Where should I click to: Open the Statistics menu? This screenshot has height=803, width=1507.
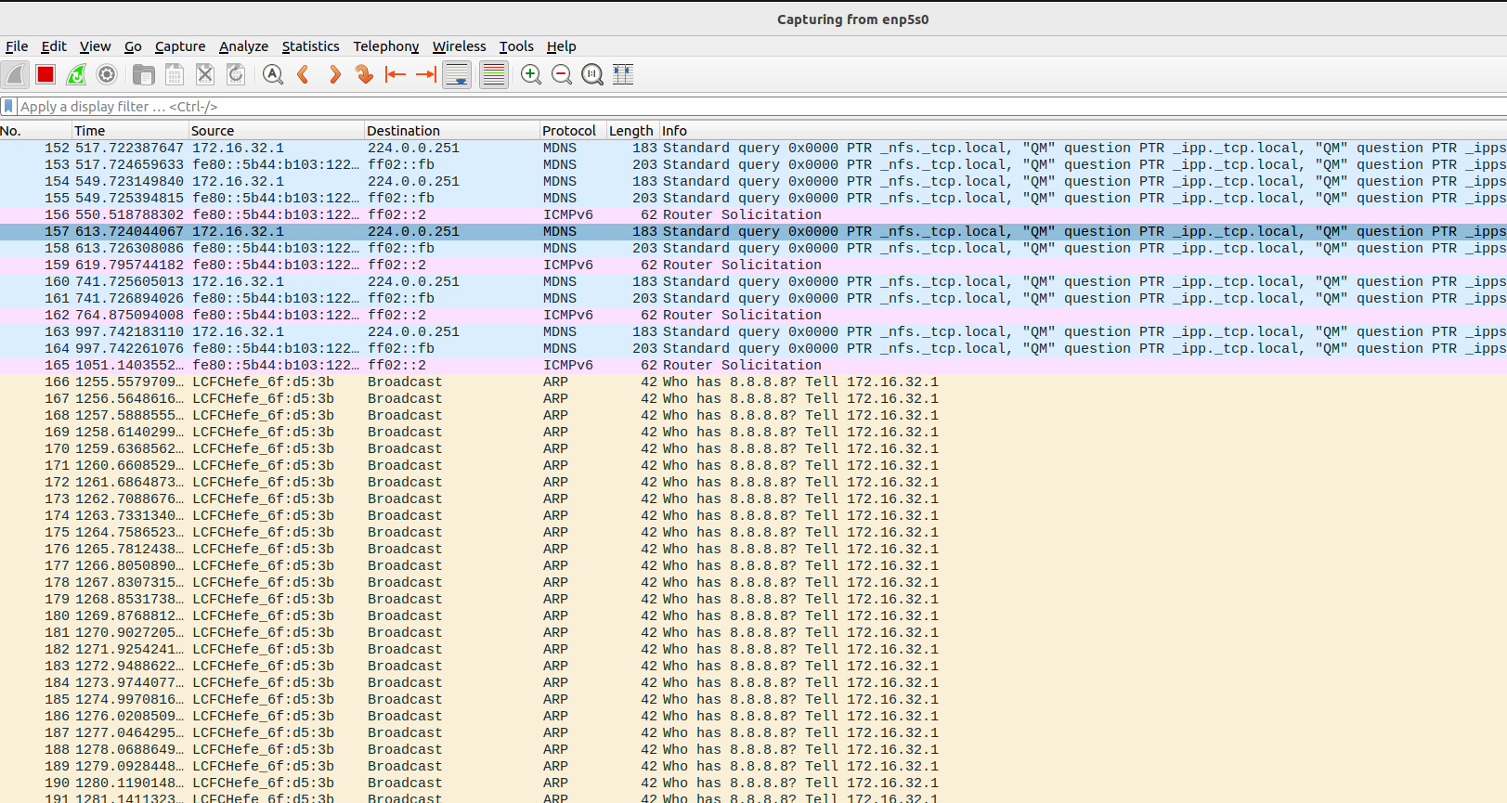(x=310, y=46)
